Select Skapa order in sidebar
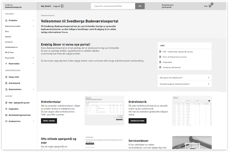 [x=14, y=77]
